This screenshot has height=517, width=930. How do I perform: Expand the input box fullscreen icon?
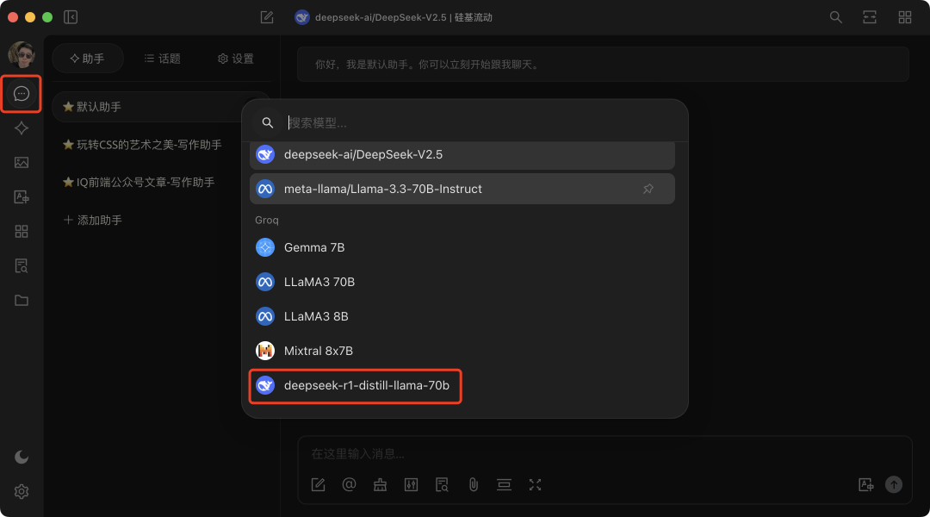pyautogui.click(x=535, y=485)
